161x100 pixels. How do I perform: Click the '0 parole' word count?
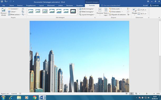point(14,94)
